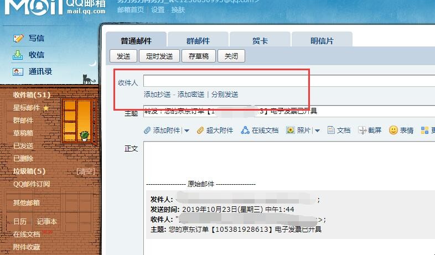The image size is (435, 255).
Task: Open the 收件箱(51) inbox folder
Action: (x=32, y=95)
